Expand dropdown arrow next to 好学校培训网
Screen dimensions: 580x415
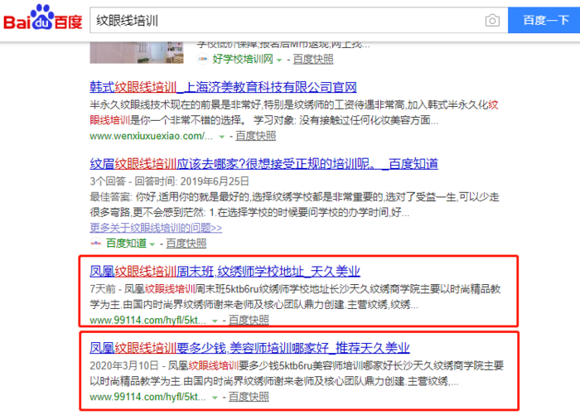tap(279, 60)
